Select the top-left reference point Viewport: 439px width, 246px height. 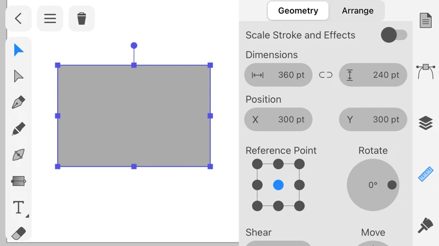pyautogui.click(x=257, y=164)
